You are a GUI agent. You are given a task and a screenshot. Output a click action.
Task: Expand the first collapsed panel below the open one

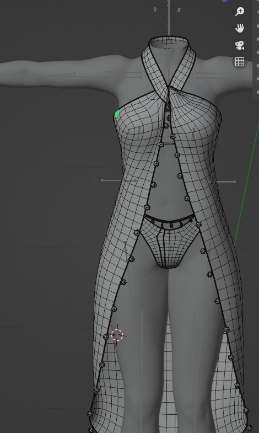coord(257,26)
